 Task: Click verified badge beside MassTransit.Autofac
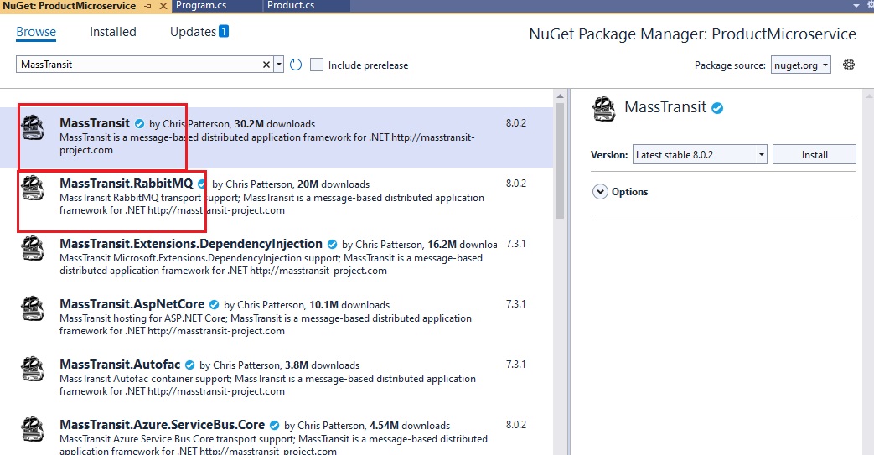(x=189, y=365)
